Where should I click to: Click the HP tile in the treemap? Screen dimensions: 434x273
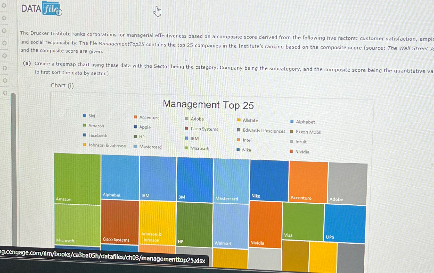pyautogui.click(x=194, y=225)
